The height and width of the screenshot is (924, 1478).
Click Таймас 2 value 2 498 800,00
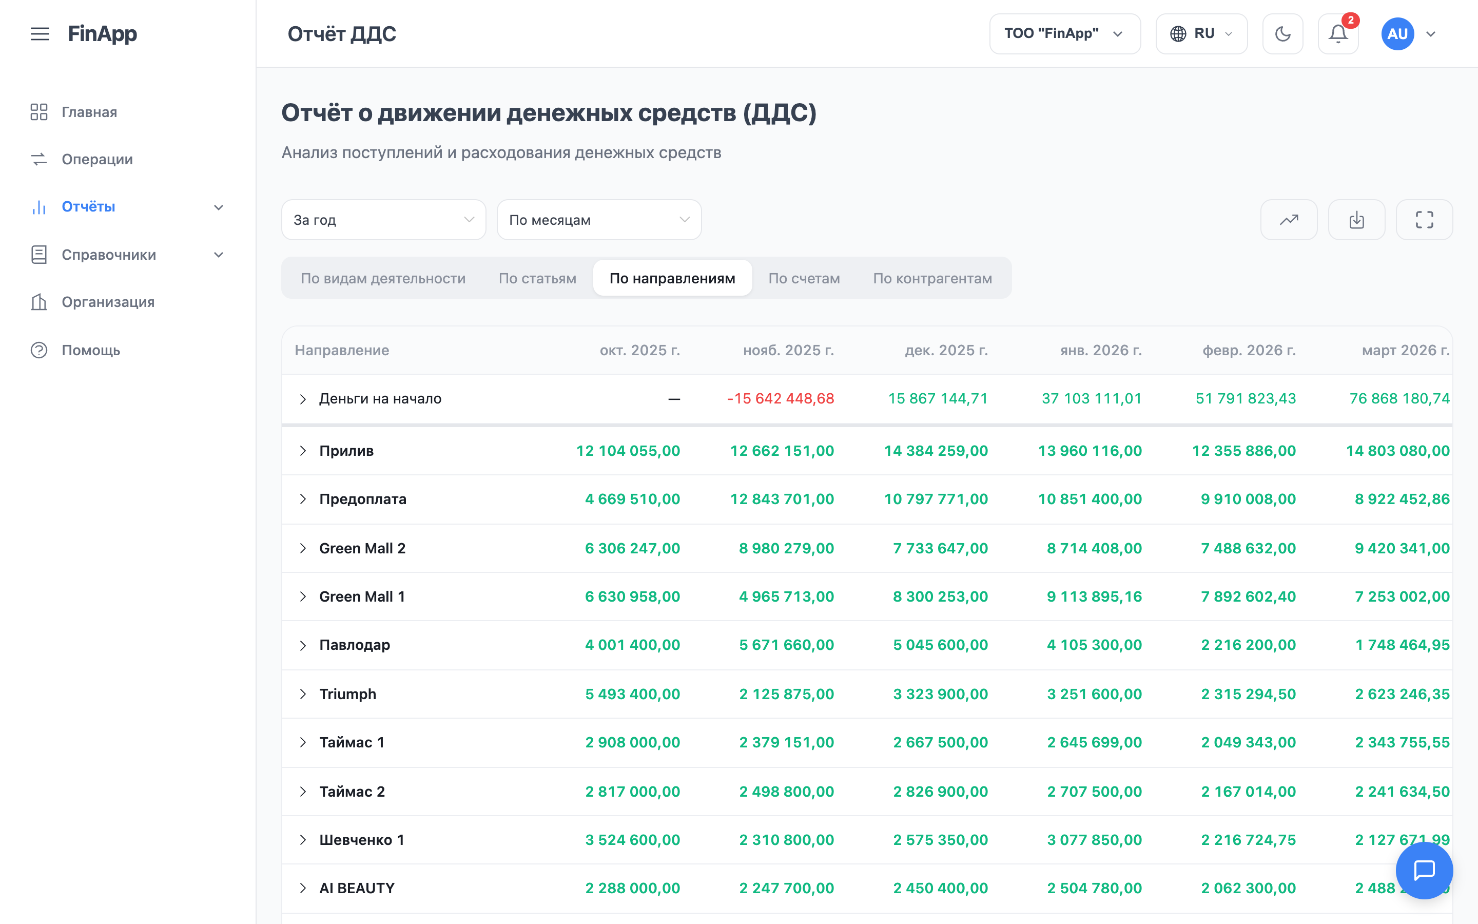click(786, 792)
